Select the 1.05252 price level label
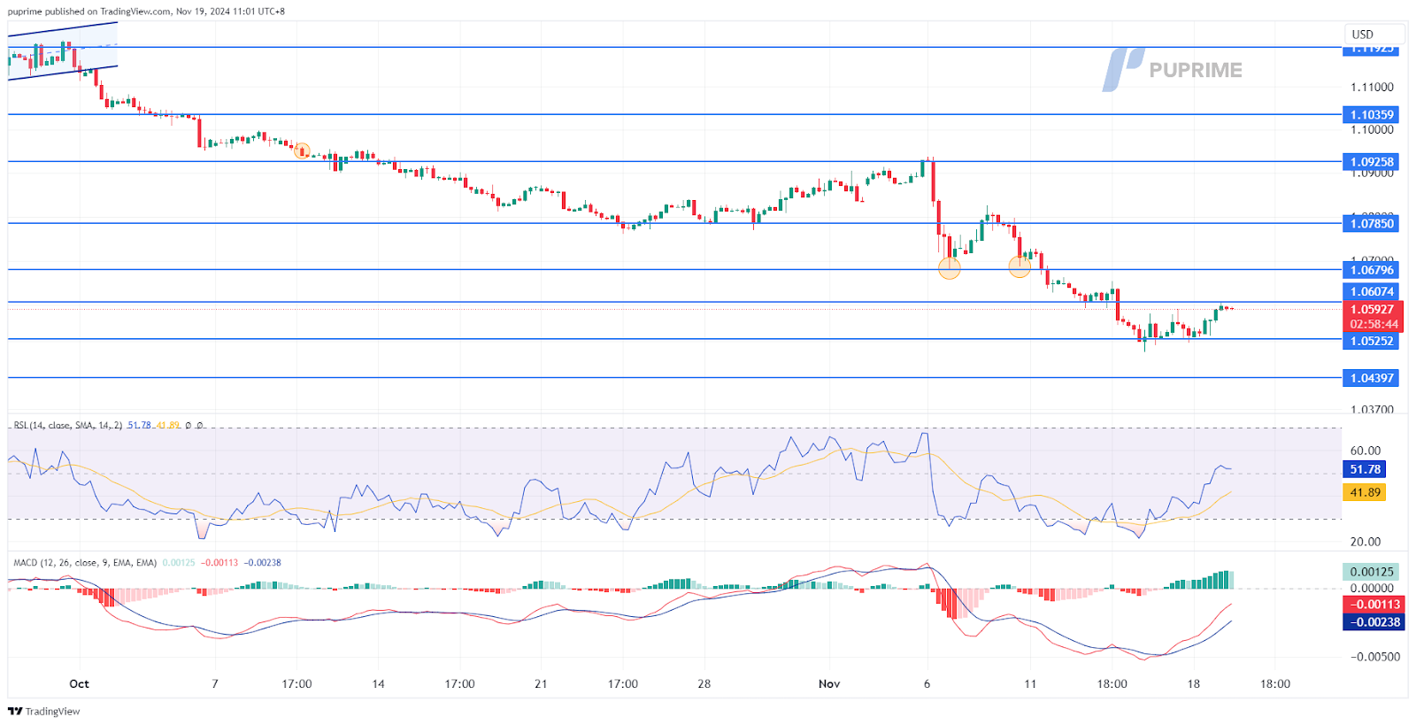The height and width of the screenshot is (725, 1416). point(1372,341)
